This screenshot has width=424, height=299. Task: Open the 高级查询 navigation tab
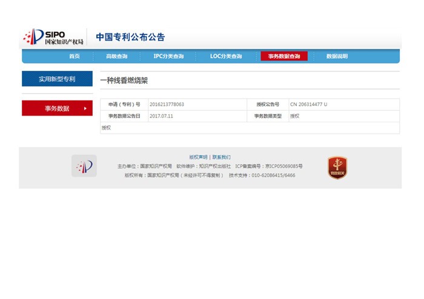[x=116, y=56]
